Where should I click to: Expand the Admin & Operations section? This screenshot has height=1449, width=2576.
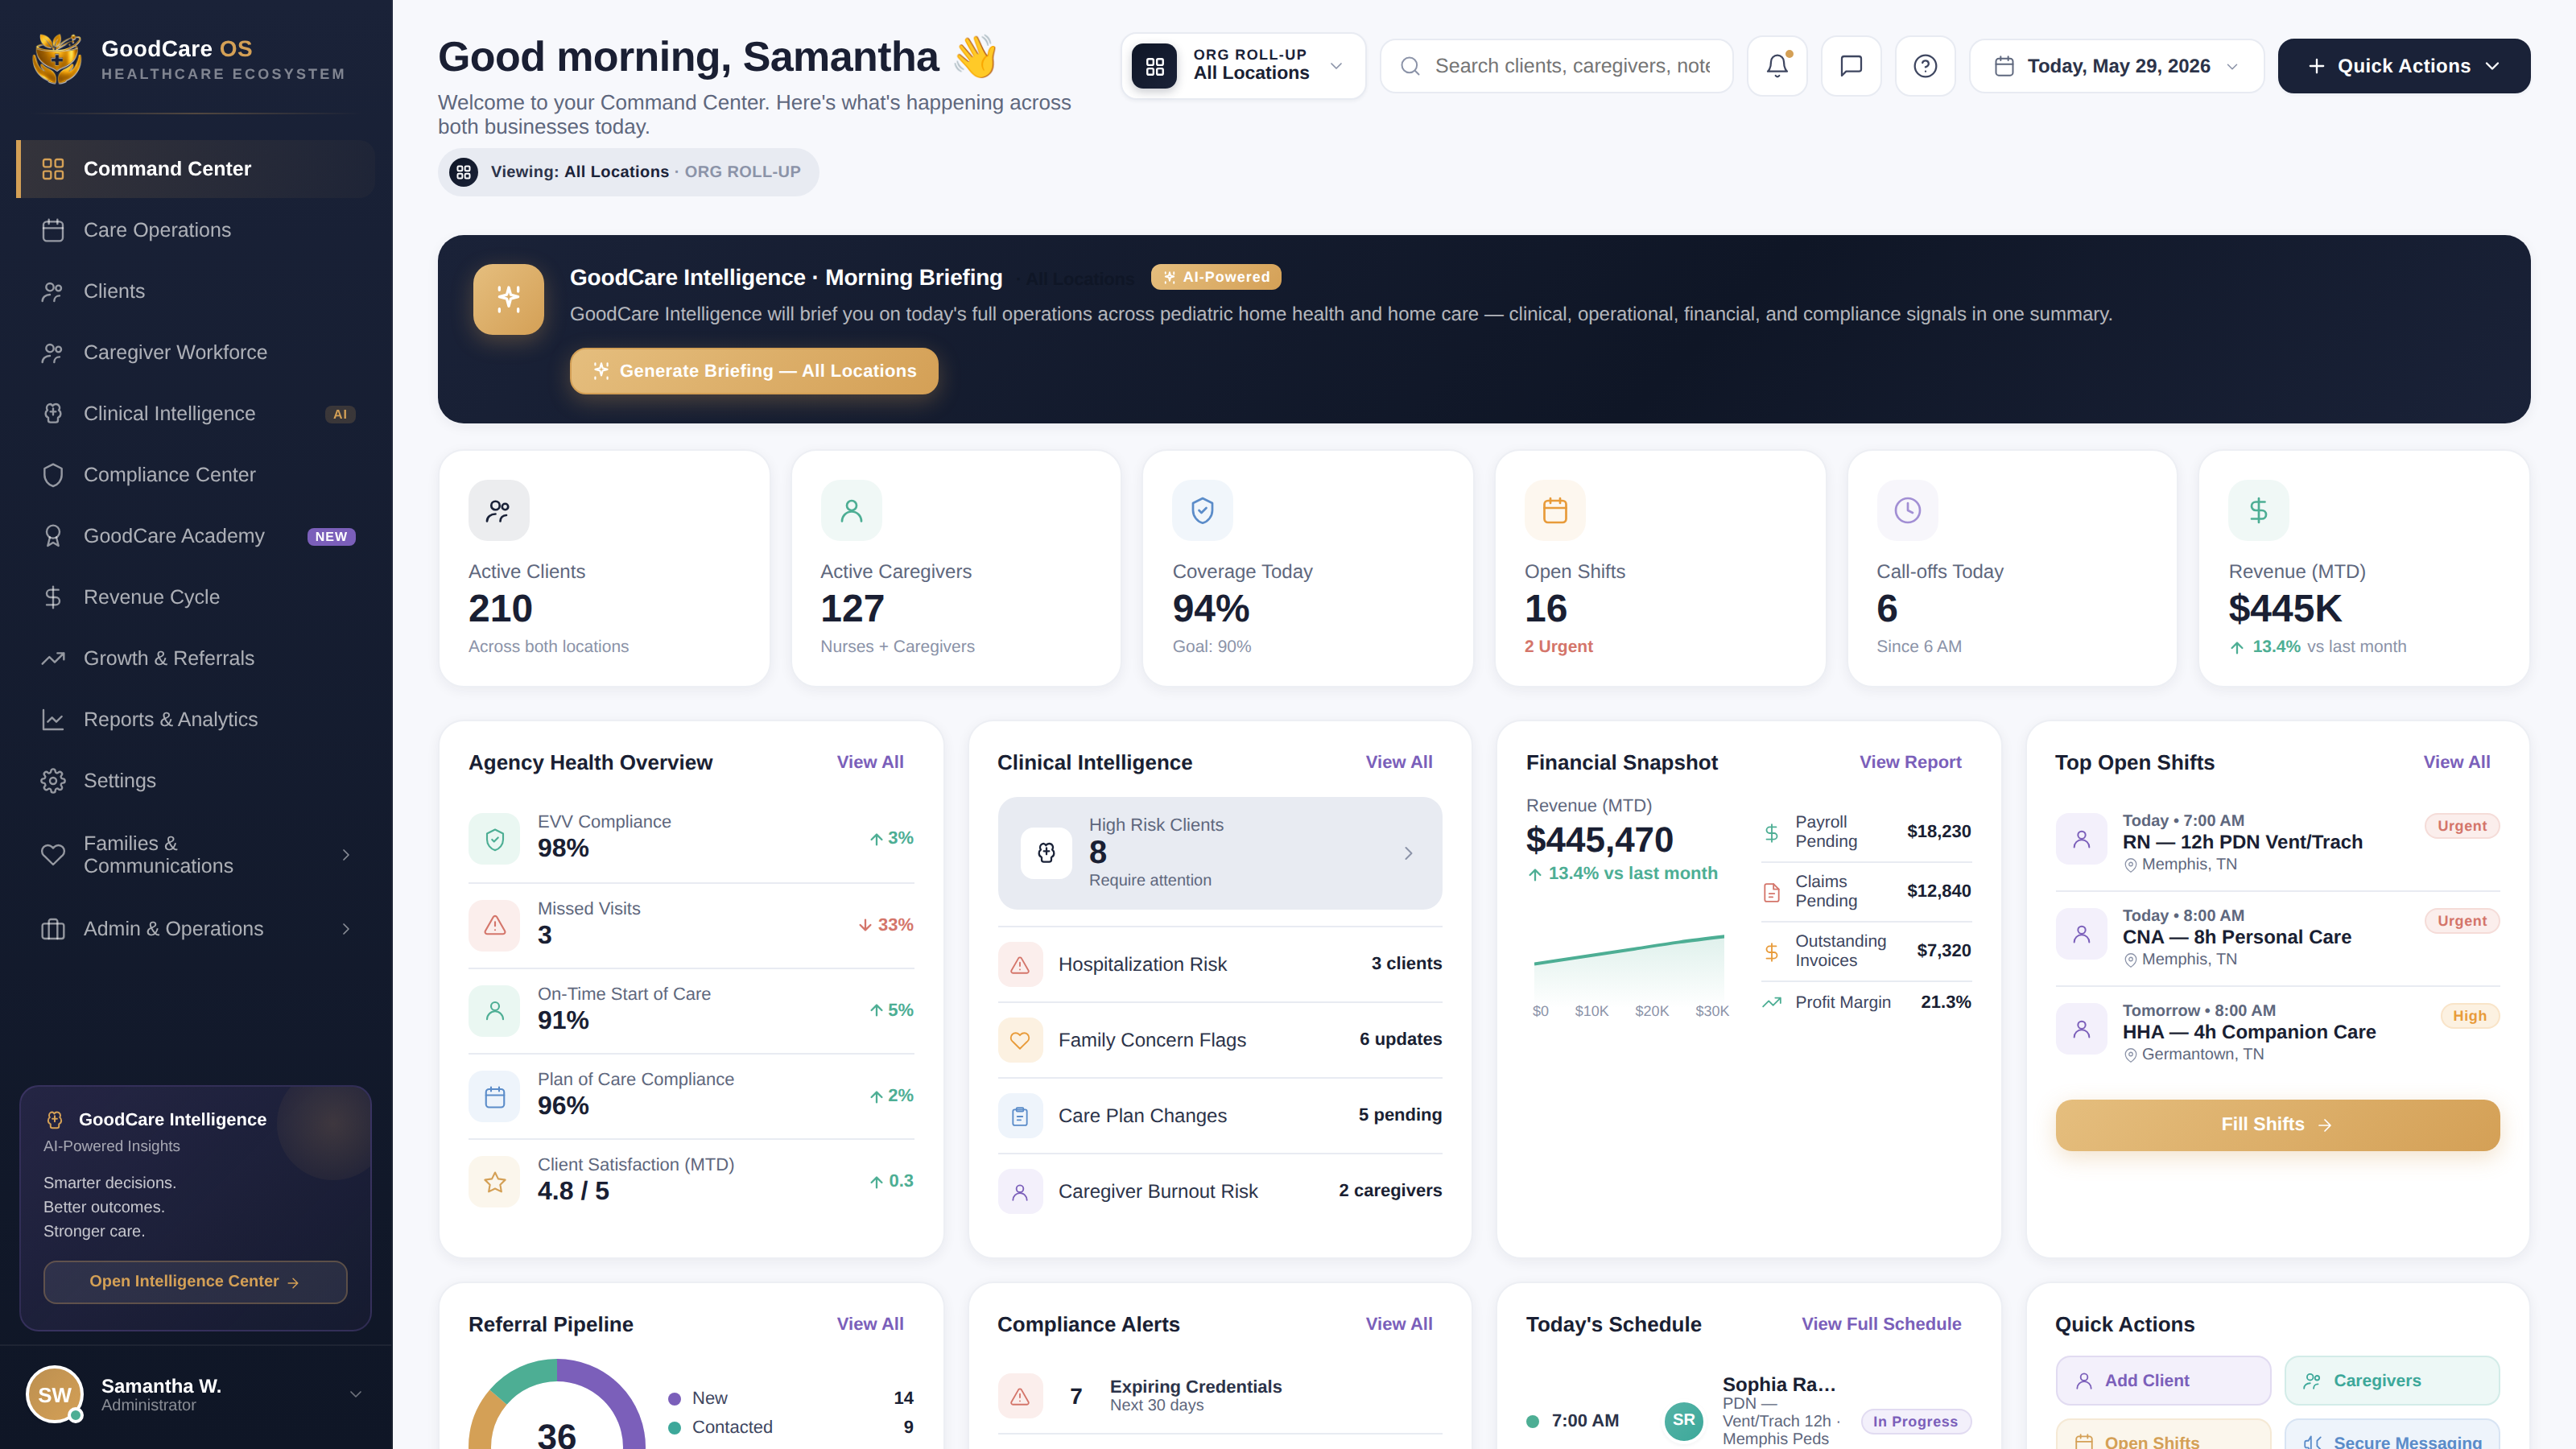click(196, 929)
